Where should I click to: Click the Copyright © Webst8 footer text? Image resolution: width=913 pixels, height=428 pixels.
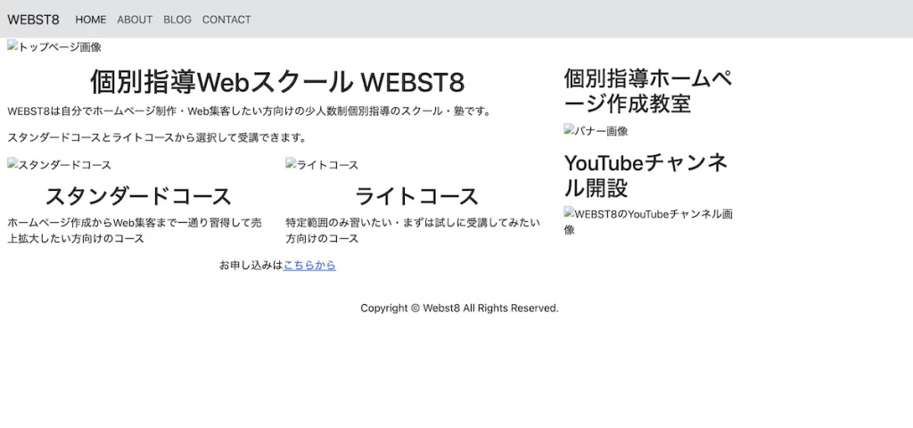click(x=459, y=308)
